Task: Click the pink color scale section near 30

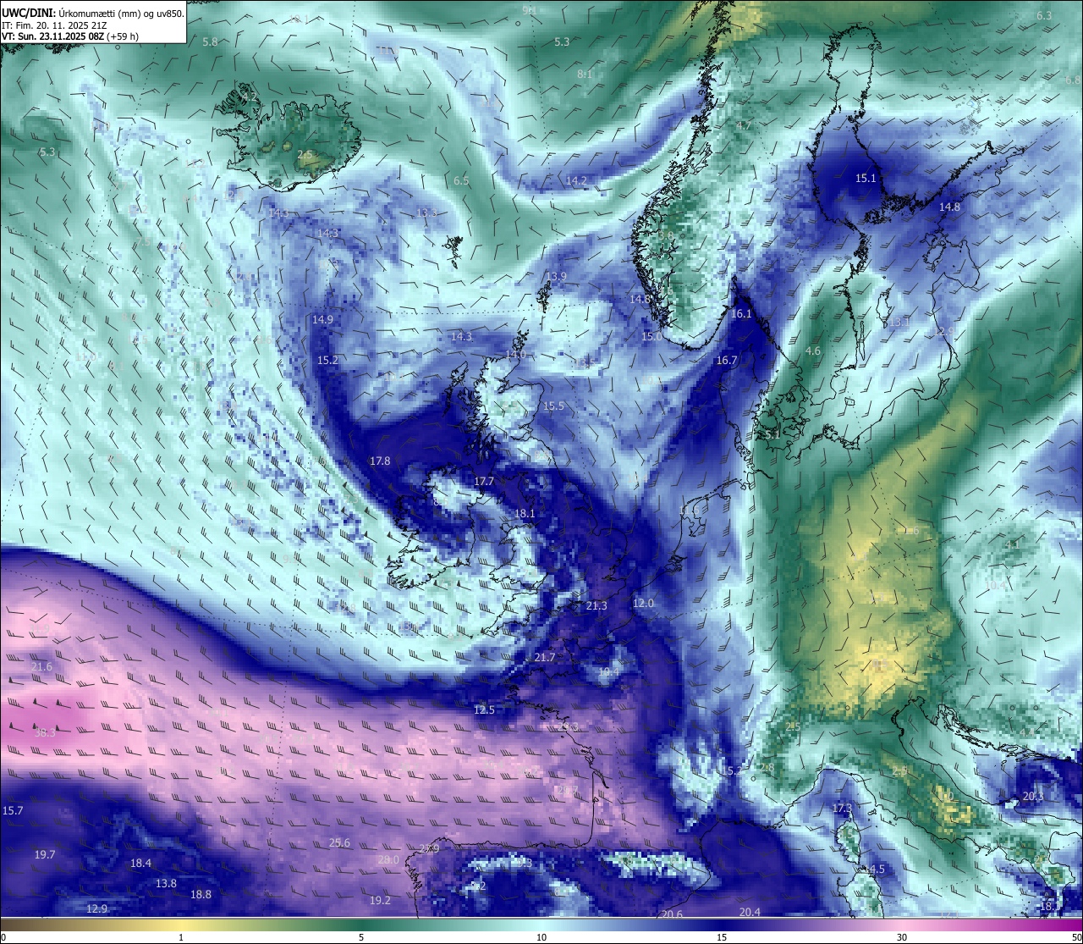Action: pyautogui.click(x=902, y=924)
